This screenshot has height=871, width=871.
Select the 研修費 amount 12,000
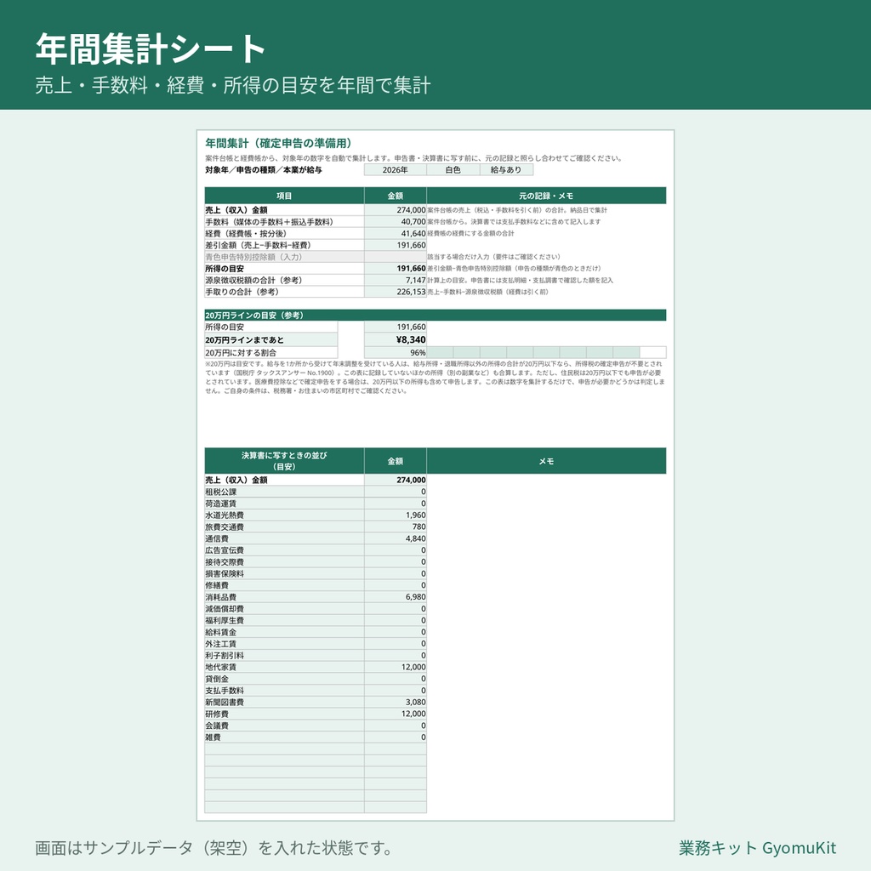(395, 714)
